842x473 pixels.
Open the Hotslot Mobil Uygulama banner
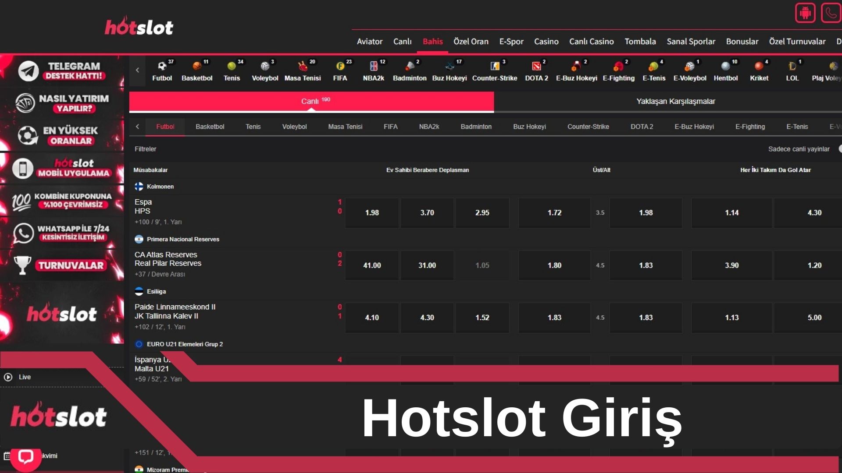[x=62, y=168]
